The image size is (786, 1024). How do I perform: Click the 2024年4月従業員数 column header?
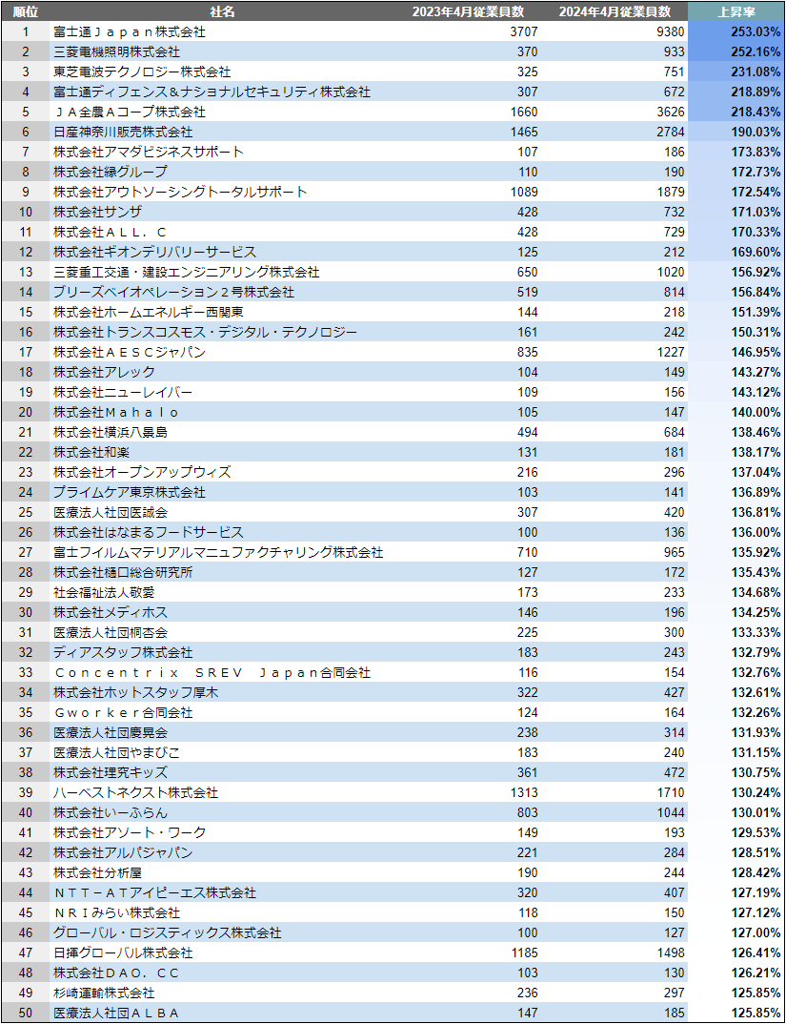[x=615, y=11]
